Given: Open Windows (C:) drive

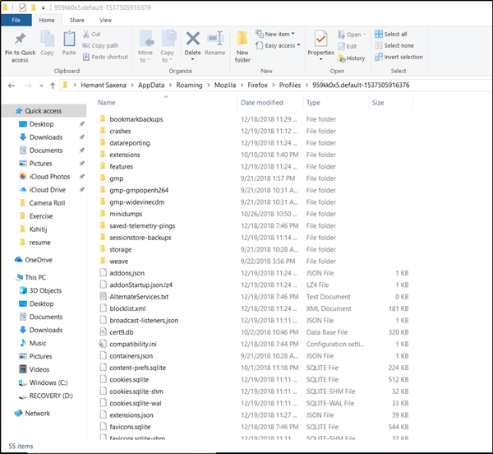Looking at the screenshot, I should pyautogui.click(x=48, y=382).
